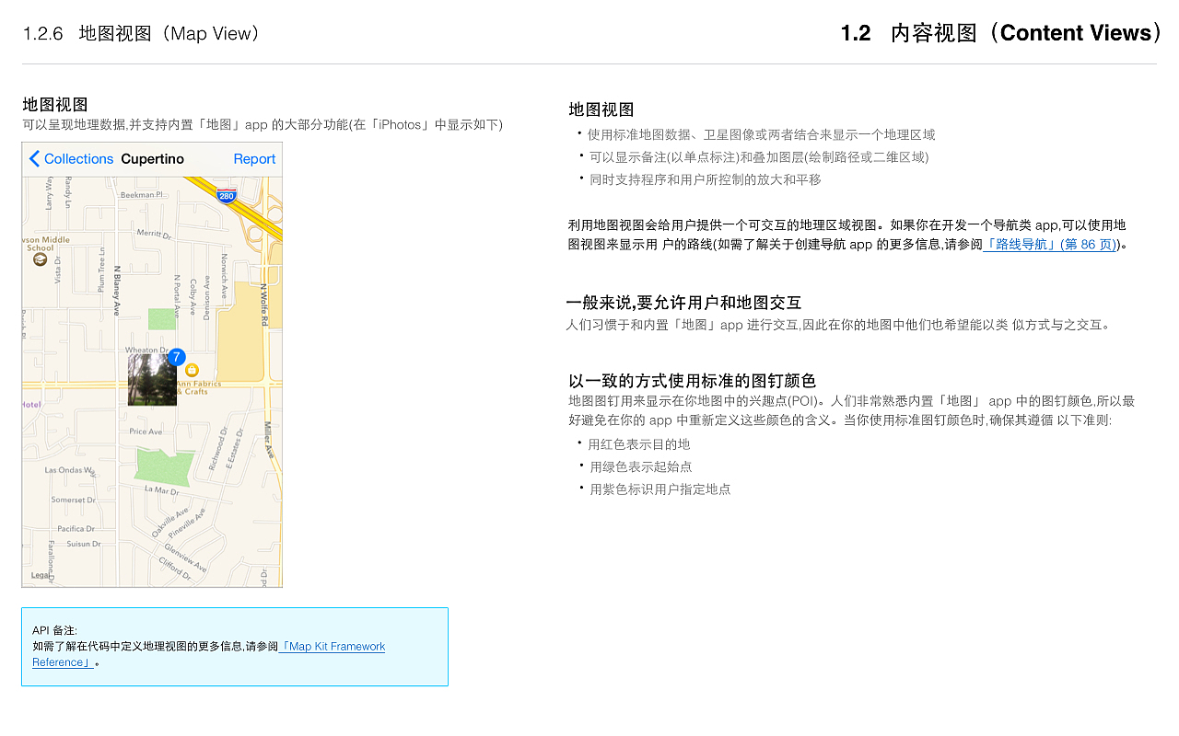This screenshot has height=736, width=1179.
Task: Open the 路线导航 (第 86 页) link
Action: coord(1048,245)
